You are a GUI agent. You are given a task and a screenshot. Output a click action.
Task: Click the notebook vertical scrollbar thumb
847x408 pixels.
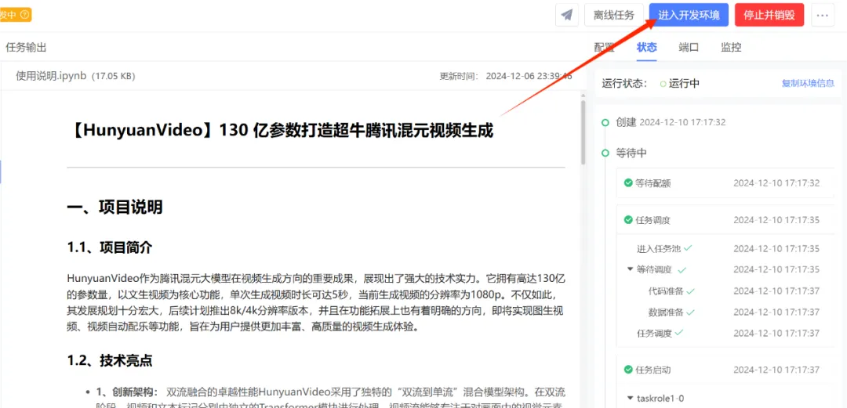click(x=583, y=132)
